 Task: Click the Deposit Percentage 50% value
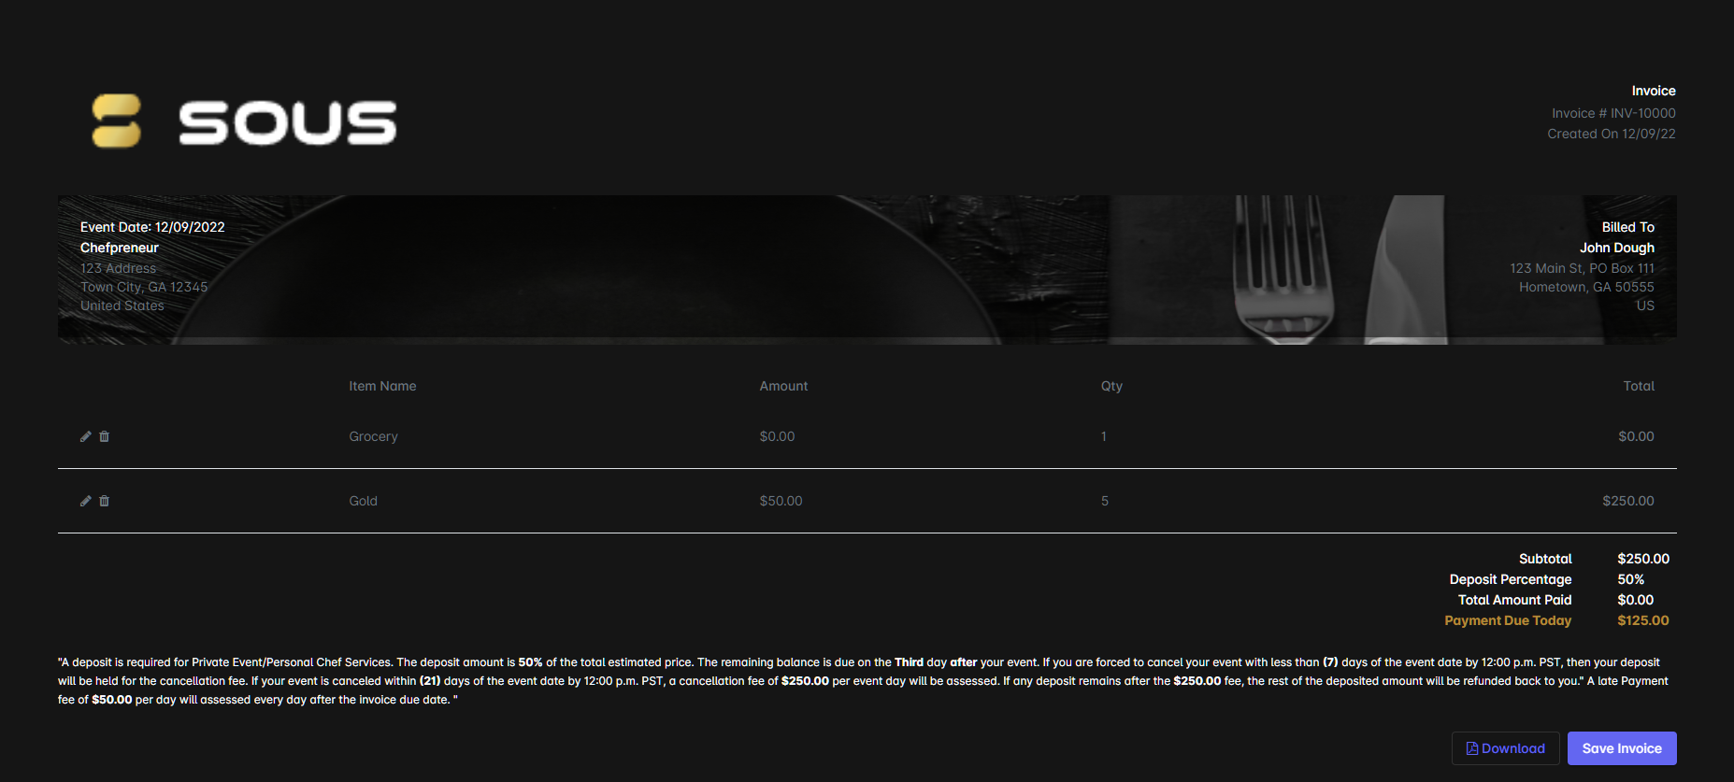1631,579
